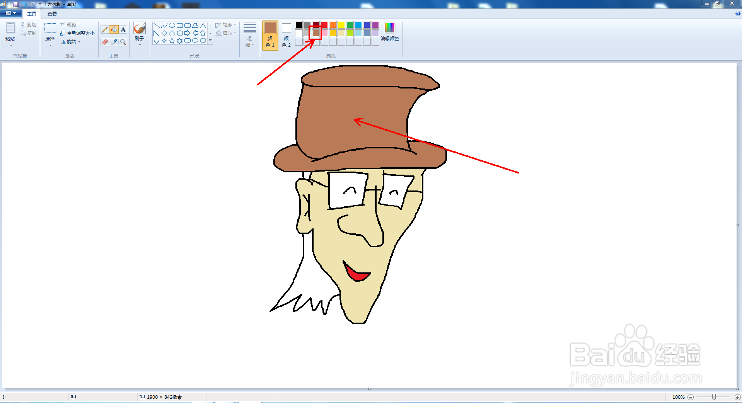Pick the Line shape
Viewport: 742px width, 403px height.
(x=157, y=26)
